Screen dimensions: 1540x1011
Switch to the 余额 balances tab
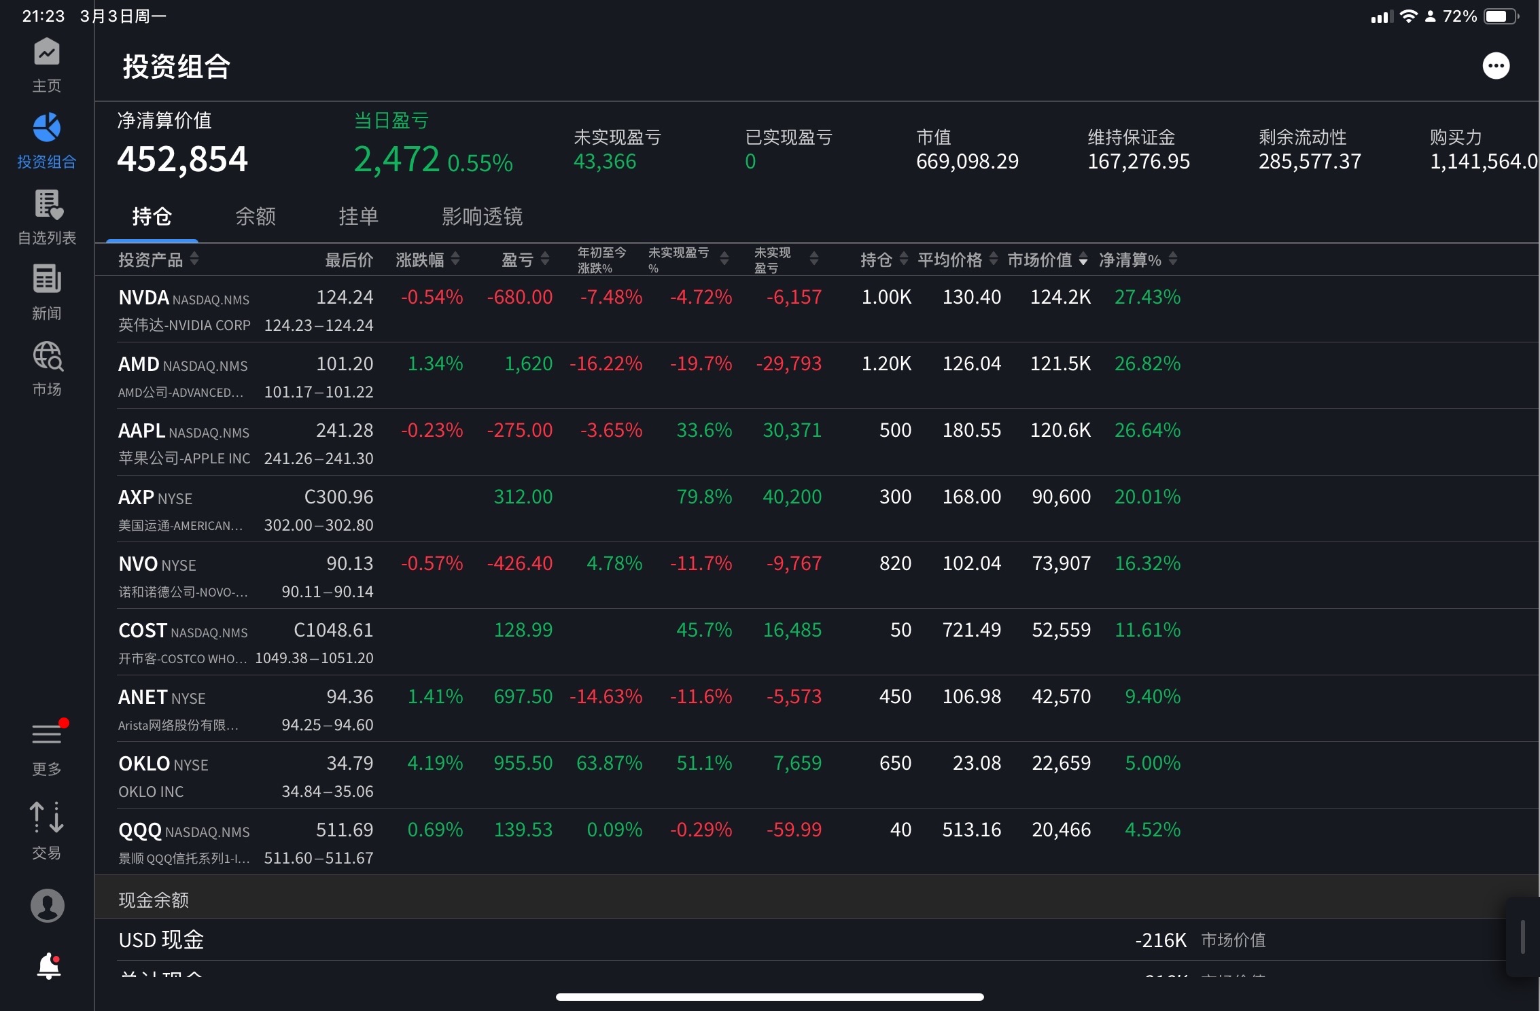coord(256,217)
